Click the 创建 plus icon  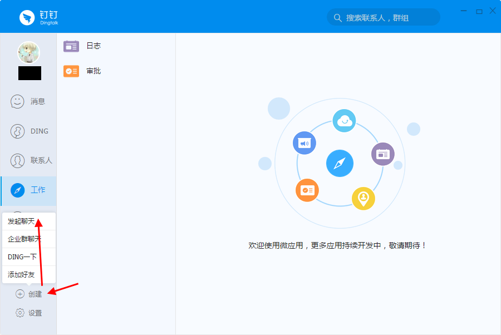20,294
